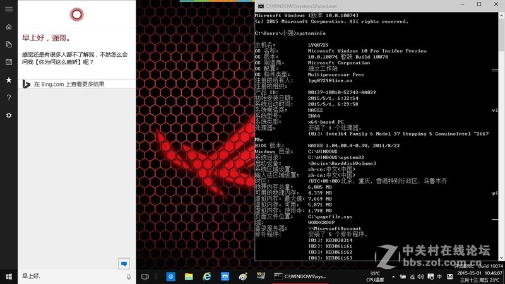Click the Cortana search box
Image resolution: width=505 pixels, height=284 pixels.
point(73,276)
